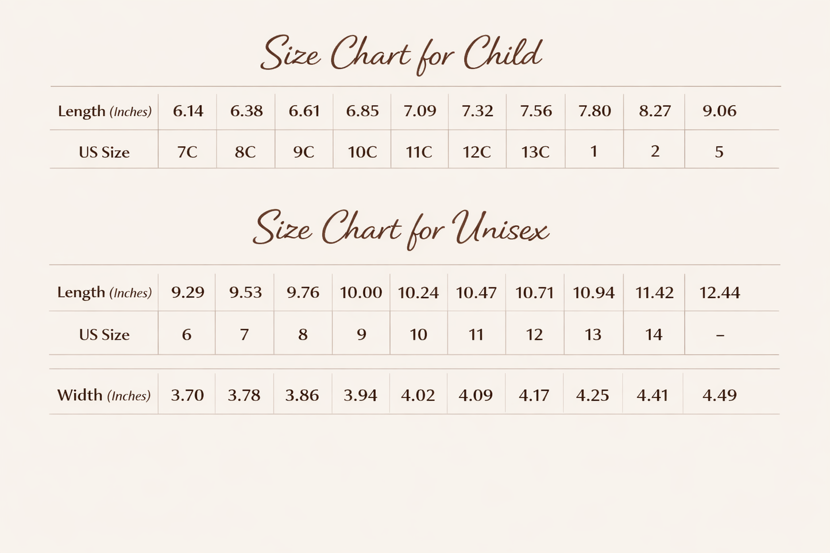This screenshot has height=553, width=830.
Task: Click the 4.09 width value
Action: click(x=476, y=395)
